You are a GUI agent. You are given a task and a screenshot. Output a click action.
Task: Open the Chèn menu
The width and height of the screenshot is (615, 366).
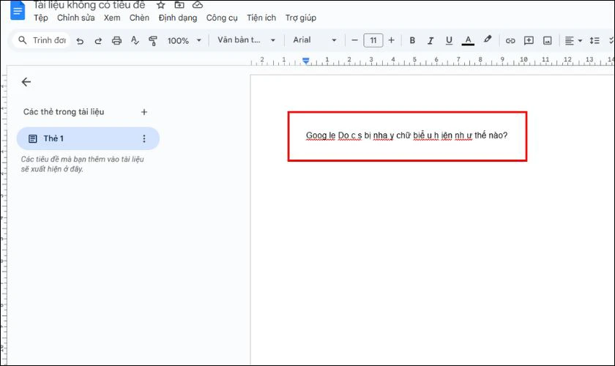tap(139, 18)
